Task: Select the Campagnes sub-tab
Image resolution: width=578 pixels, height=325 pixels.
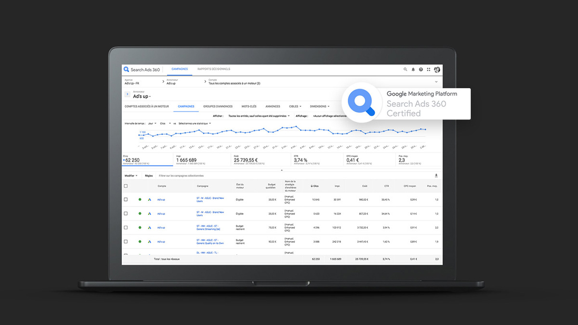Action: [x=186, y=106]
